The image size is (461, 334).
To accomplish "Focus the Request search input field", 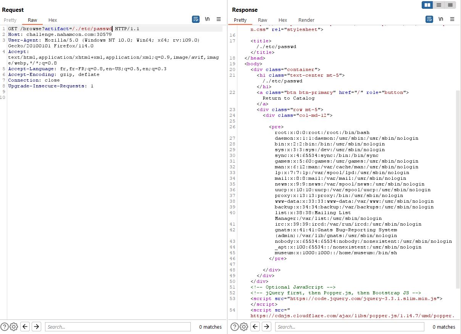I will (x=118, y=327).
